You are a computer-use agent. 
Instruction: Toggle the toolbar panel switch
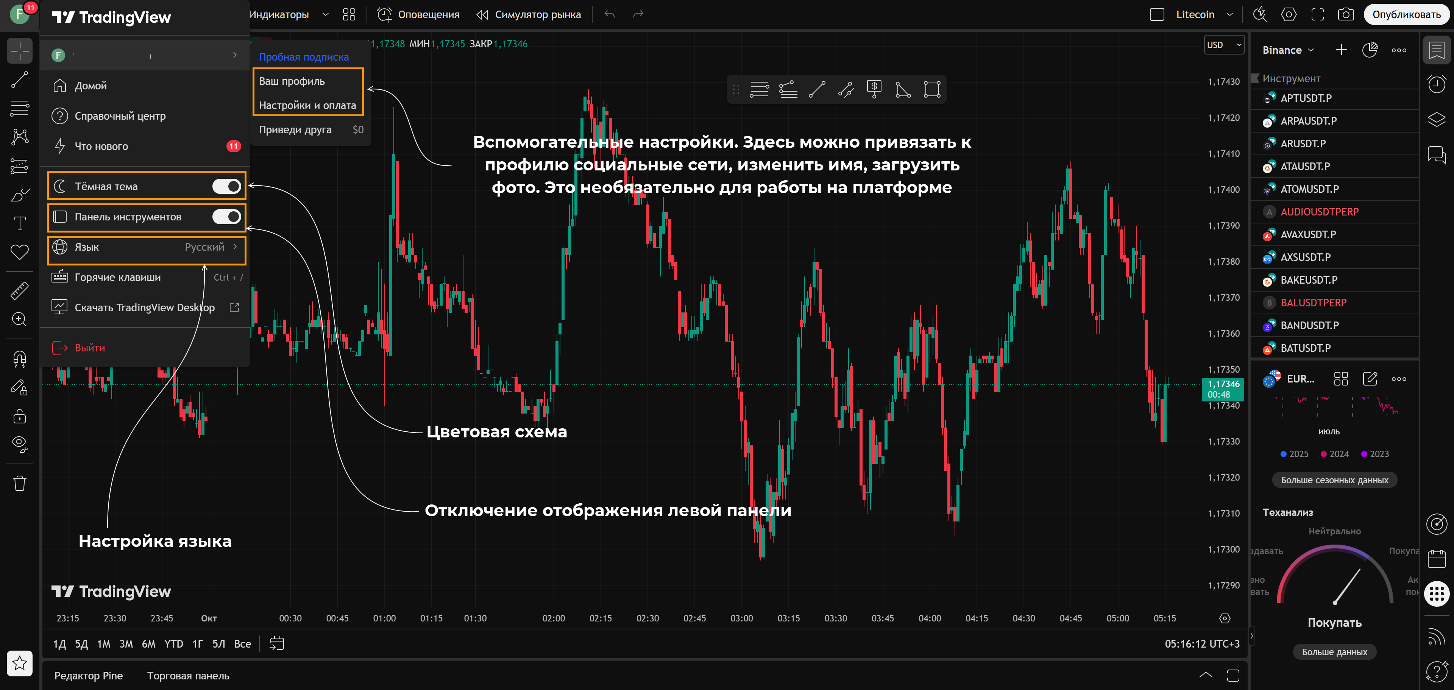[x=226, y=217]
